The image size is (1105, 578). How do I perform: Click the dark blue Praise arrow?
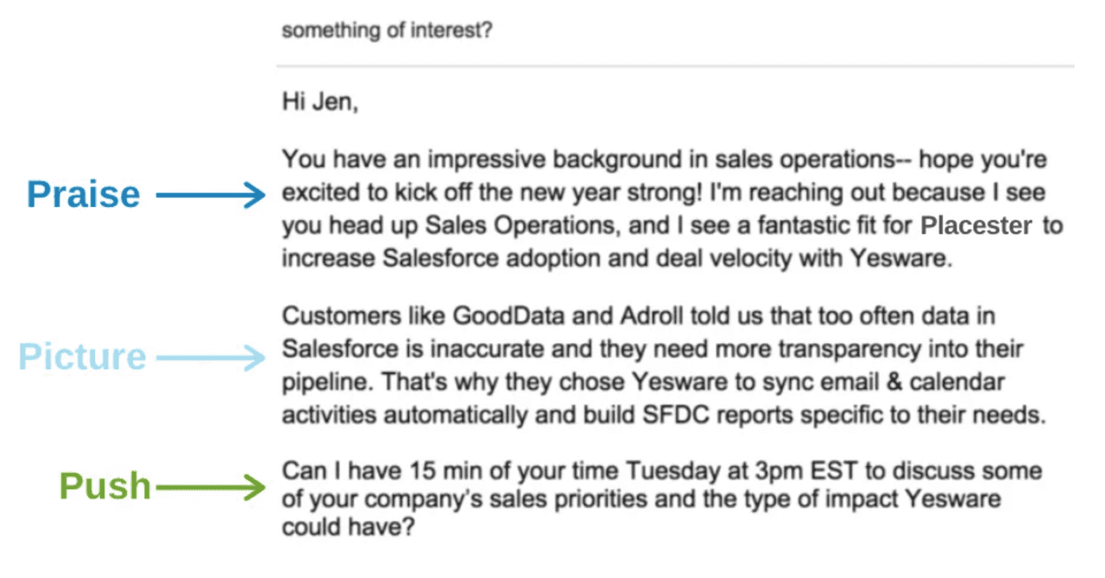pos(210,196)
